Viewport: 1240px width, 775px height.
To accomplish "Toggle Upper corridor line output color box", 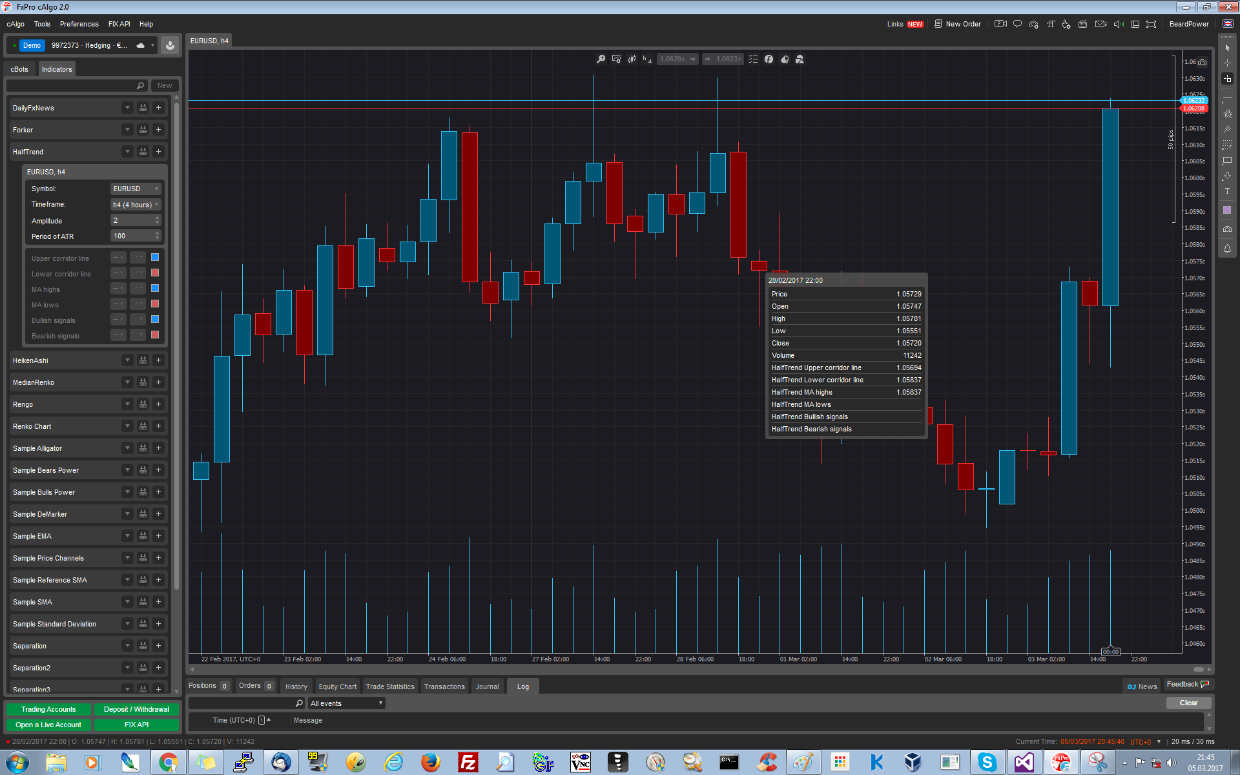I will 155,258.
